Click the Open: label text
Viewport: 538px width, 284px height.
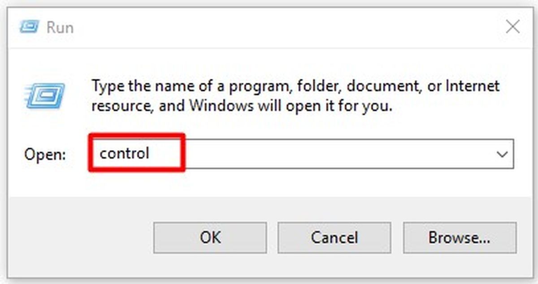(45, 155)
